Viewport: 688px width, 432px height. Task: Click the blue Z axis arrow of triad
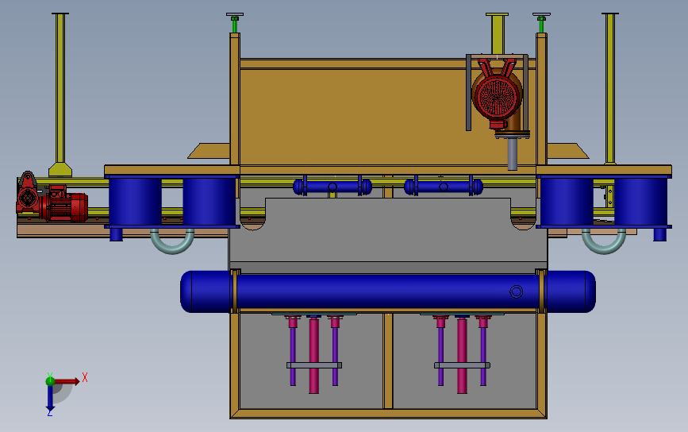point(50,398)
